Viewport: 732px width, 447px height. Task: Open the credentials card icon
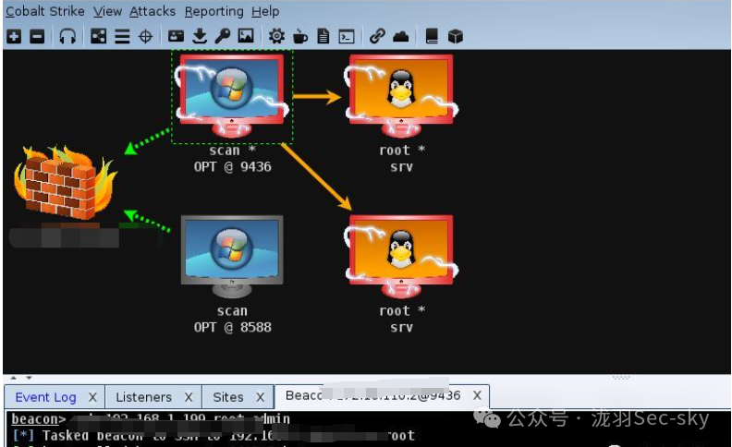(176, 36)
